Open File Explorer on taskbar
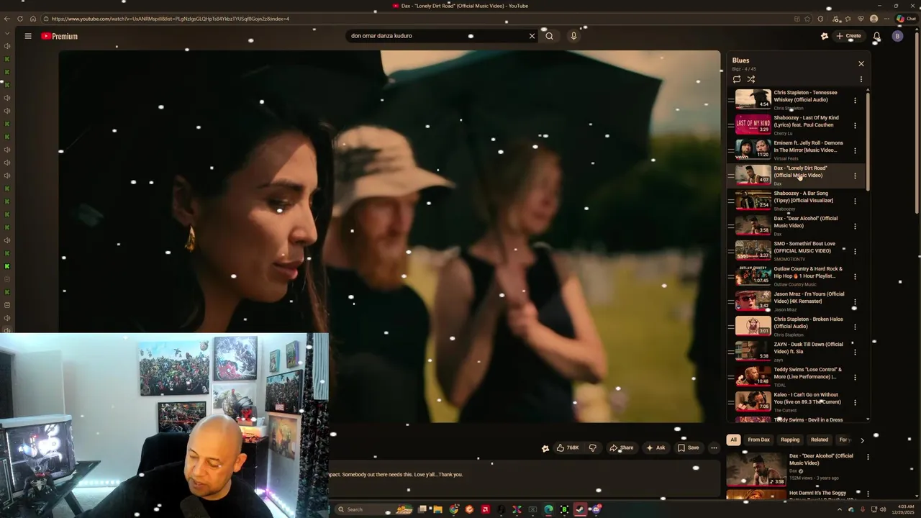 coord(437,509)
